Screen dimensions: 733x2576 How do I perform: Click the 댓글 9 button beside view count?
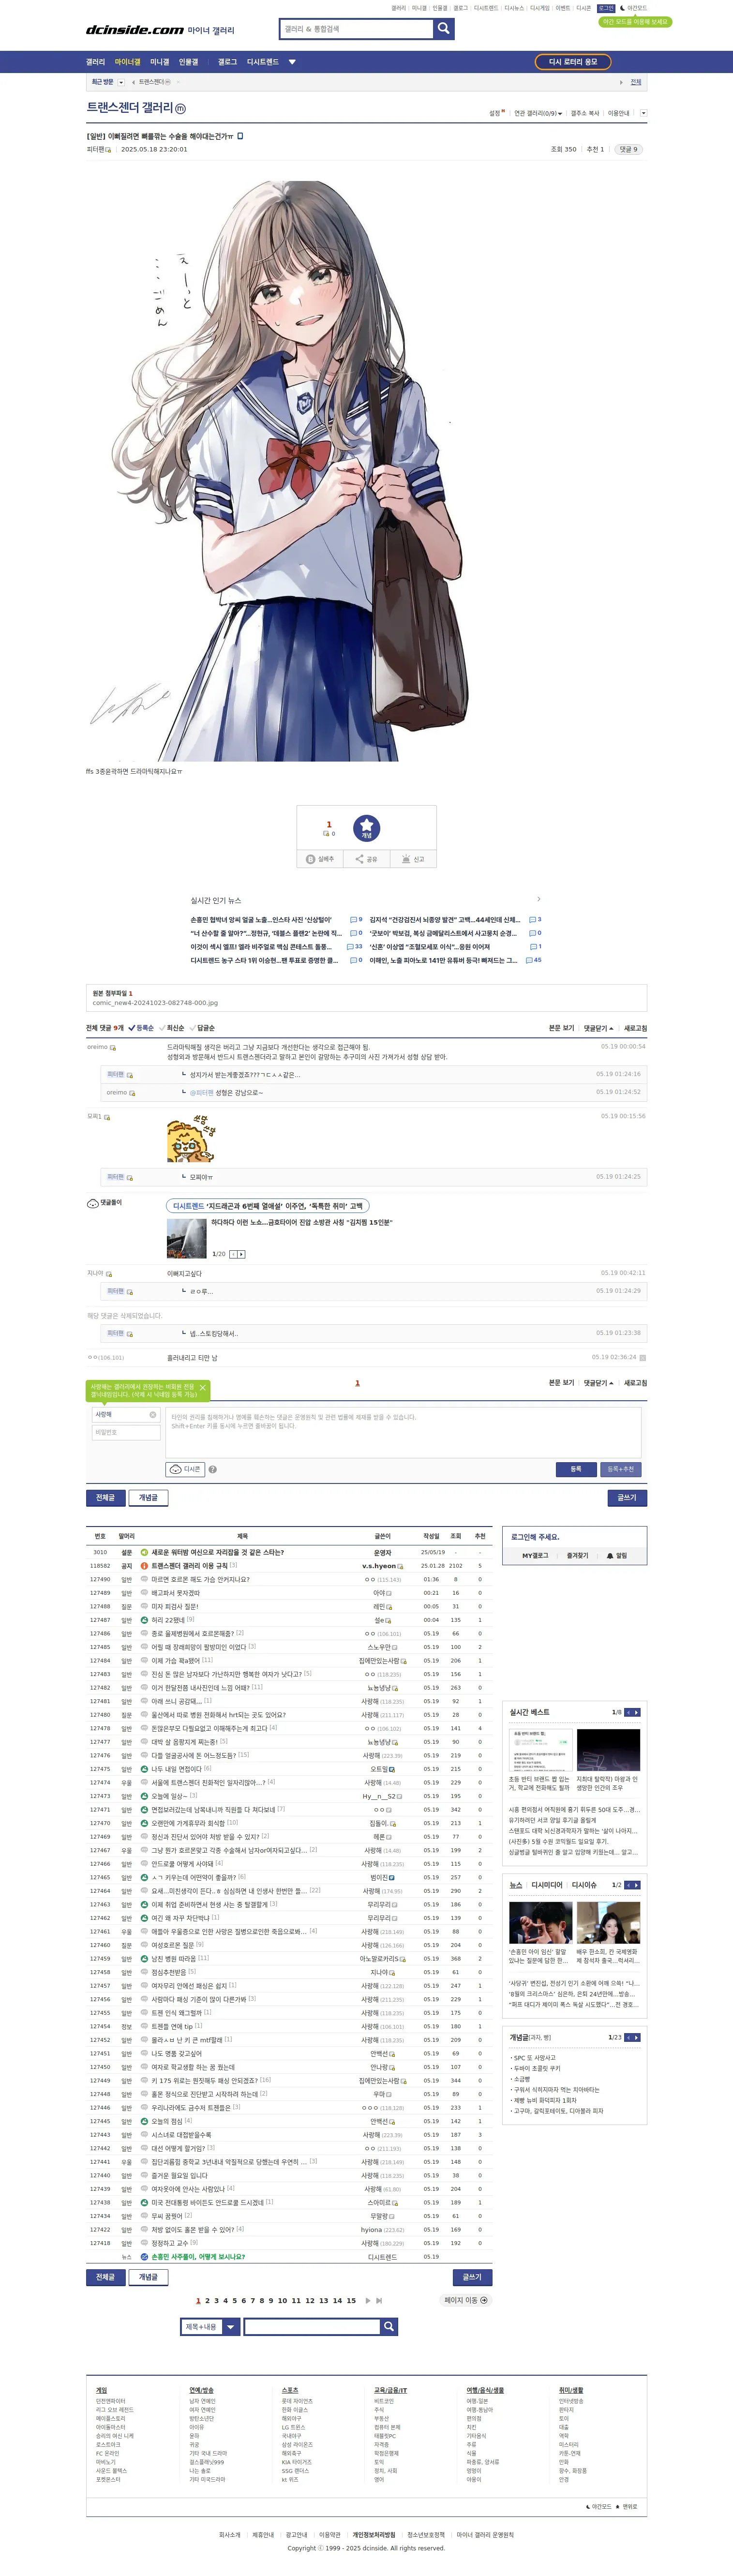tap(628, 149)
